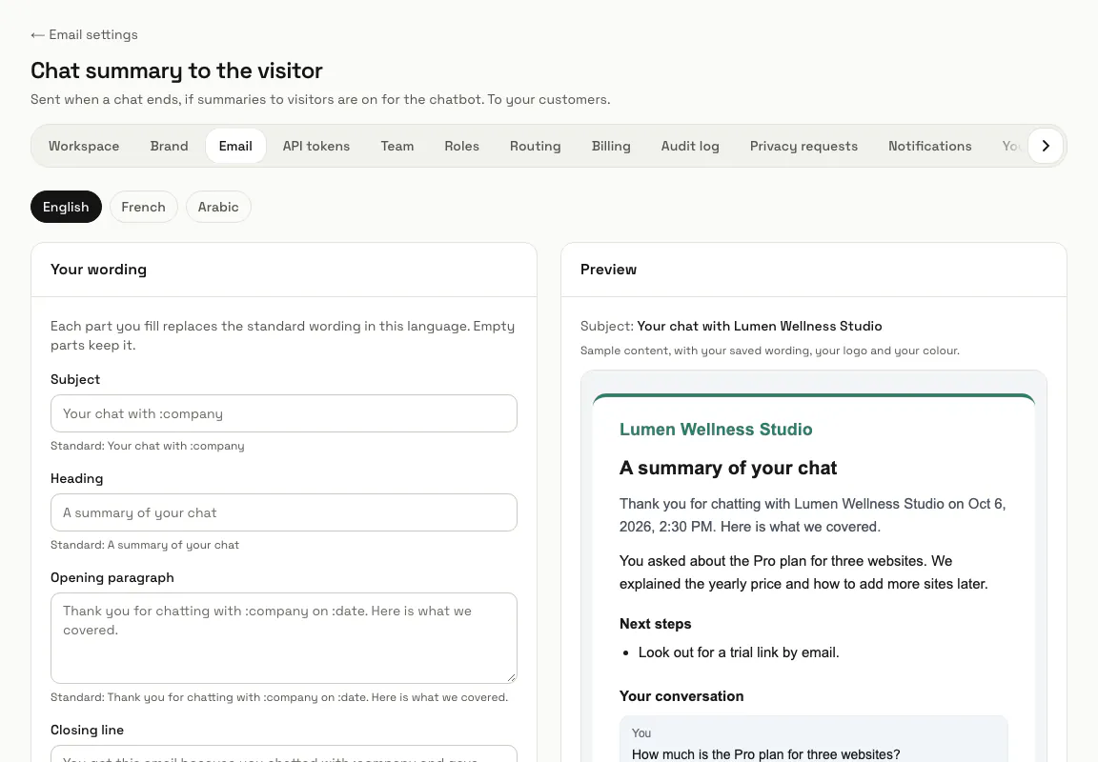Switch wording language to French
The image size is (1098, 762).
(x=143, y=207)
